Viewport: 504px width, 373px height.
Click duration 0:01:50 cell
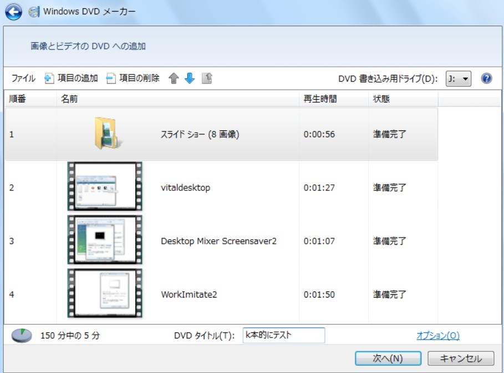pos(319,295)
